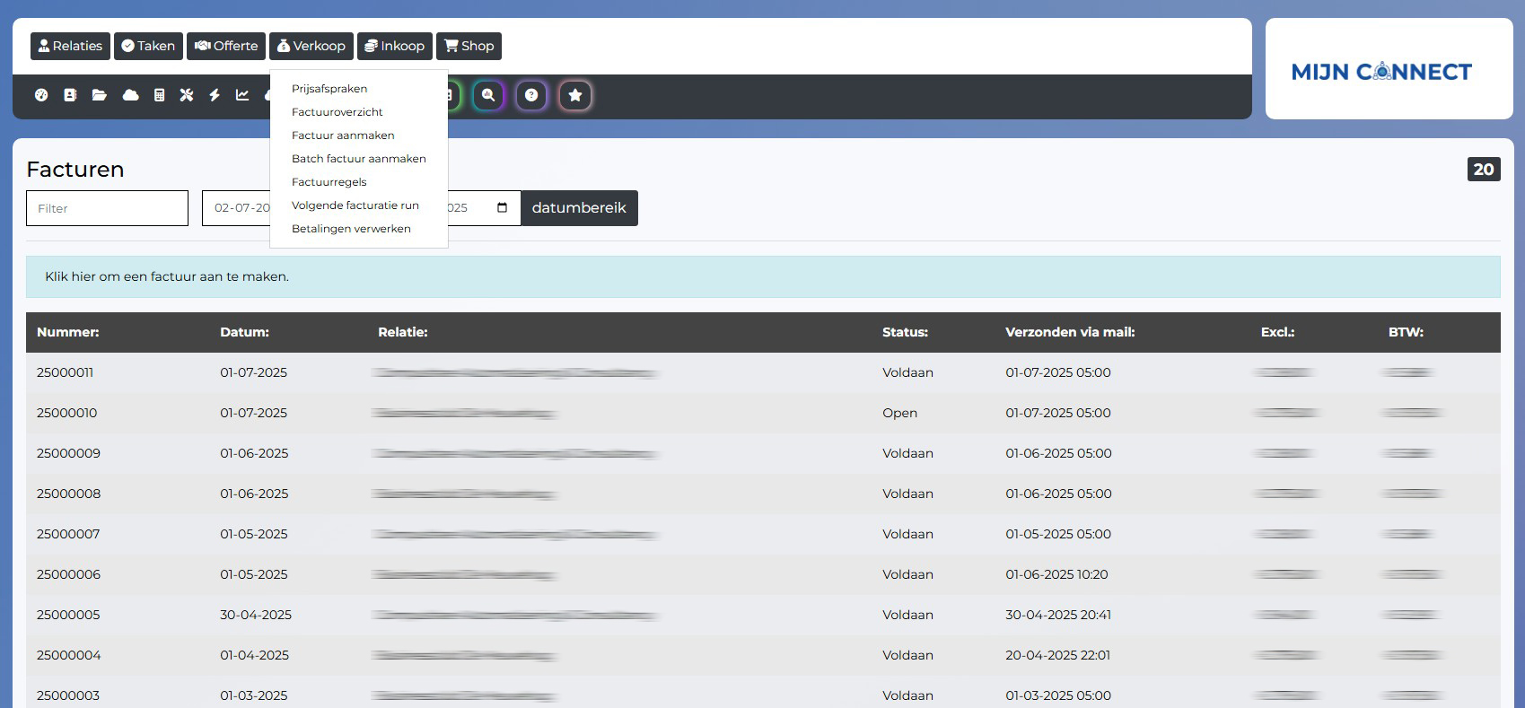This screenshot has width=1525, height=708.
Task: Click the cloud icon in toolbar
Action: [x=130, y=95]
